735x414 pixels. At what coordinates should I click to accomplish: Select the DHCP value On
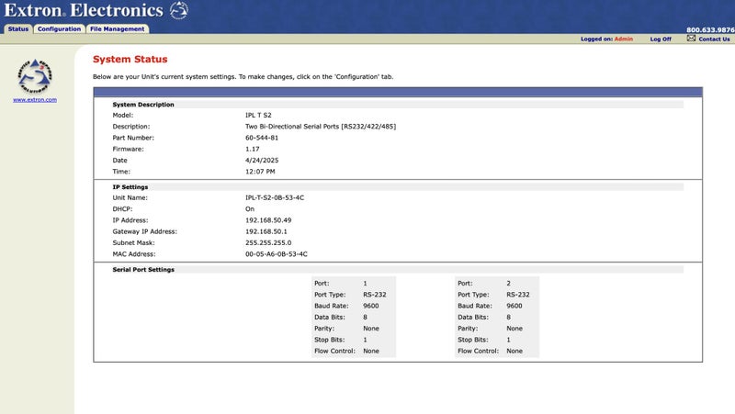[x=250, y=209]
